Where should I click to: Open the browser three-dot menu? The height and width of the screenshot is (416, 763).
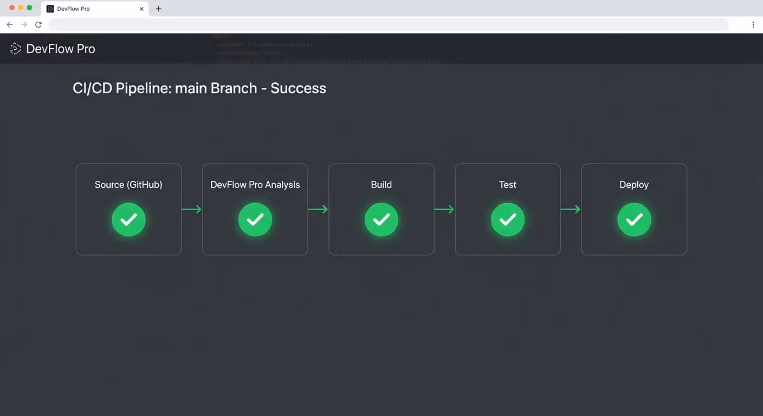(x=753, y=24)
